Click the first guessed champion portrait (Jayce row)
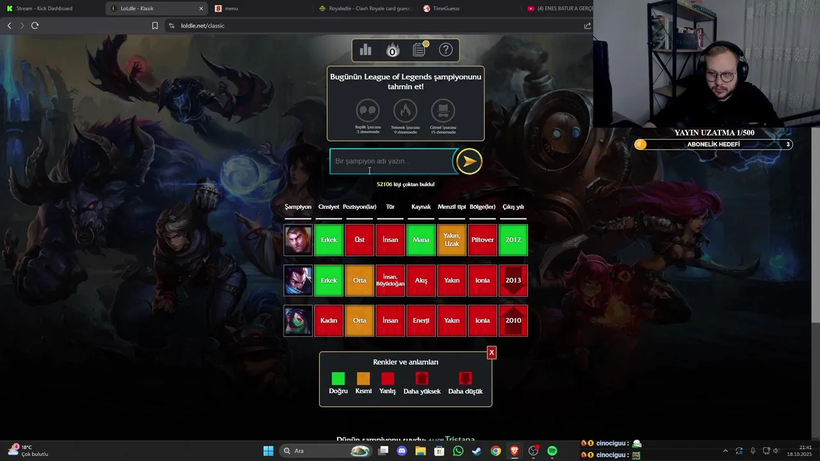Screen dimensions: 820x461 point(298,240)
